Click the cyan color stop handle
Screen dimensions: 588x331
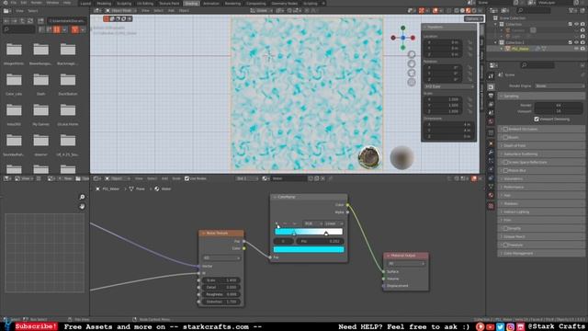pyautogui.click(x=294, y=234)
